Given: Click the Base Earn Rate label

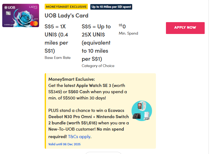Looking at the screenshot, I should [57, 58].
